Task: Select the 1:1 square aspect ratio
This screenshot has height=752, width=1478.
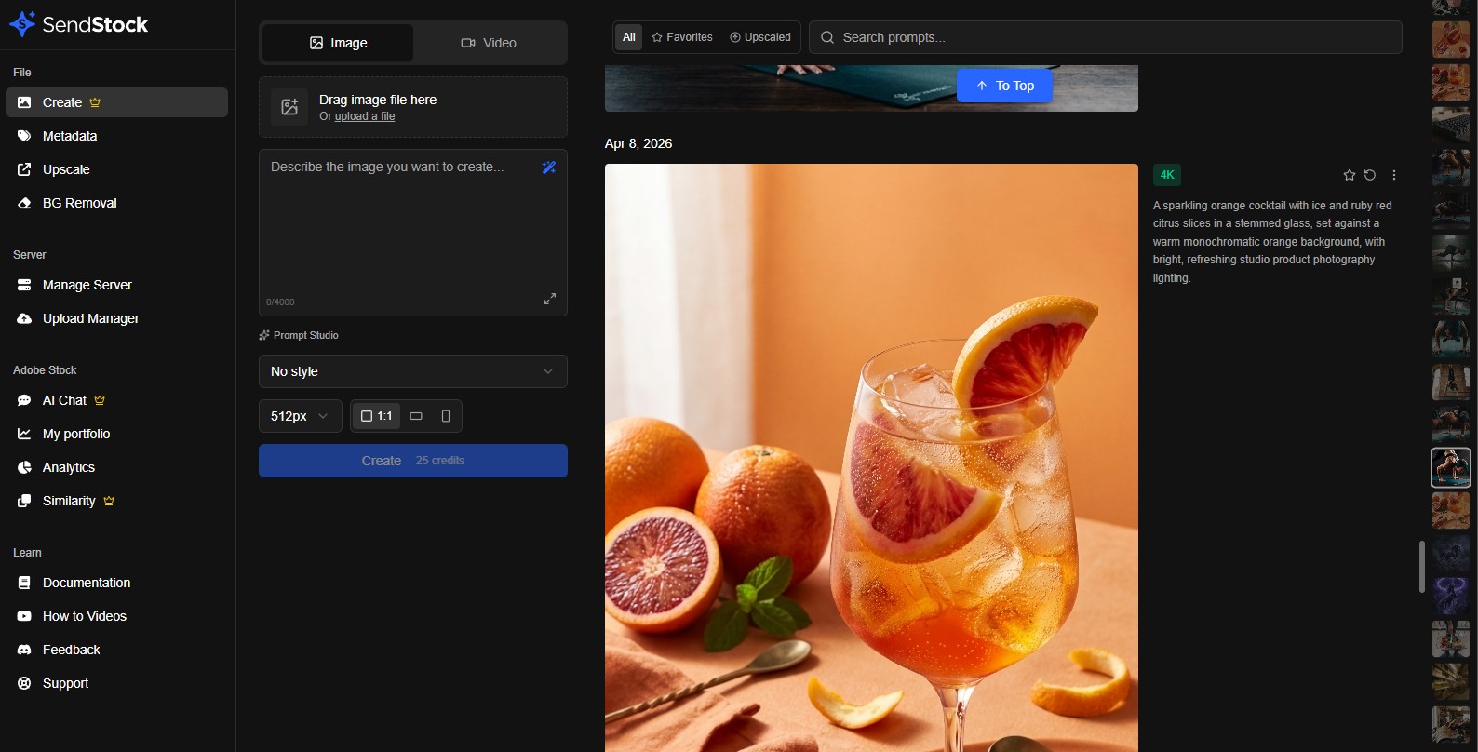Action: [376, 416]
